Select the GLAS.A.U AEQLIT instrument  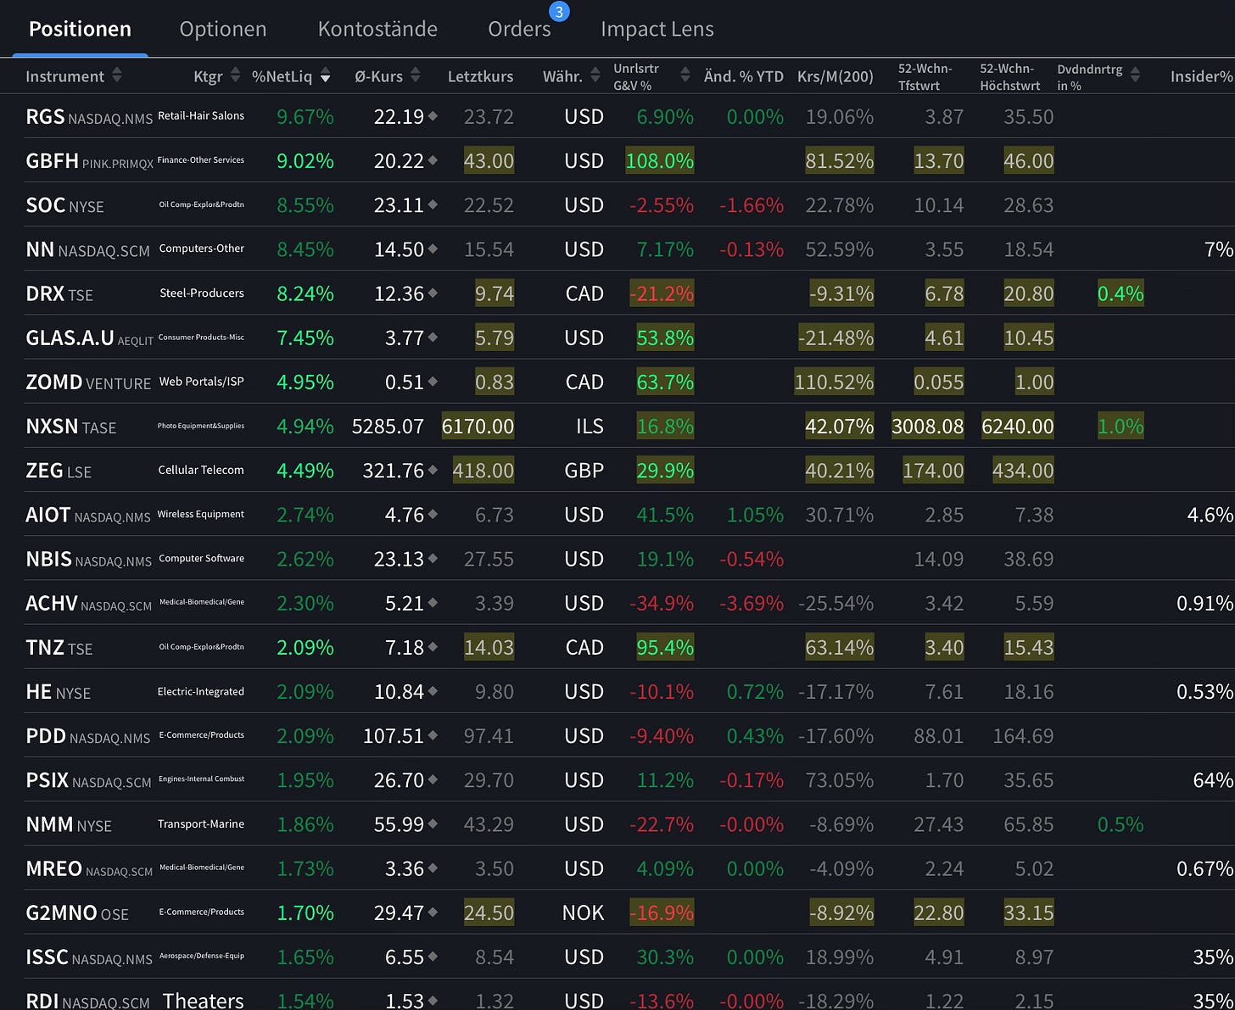89,338
